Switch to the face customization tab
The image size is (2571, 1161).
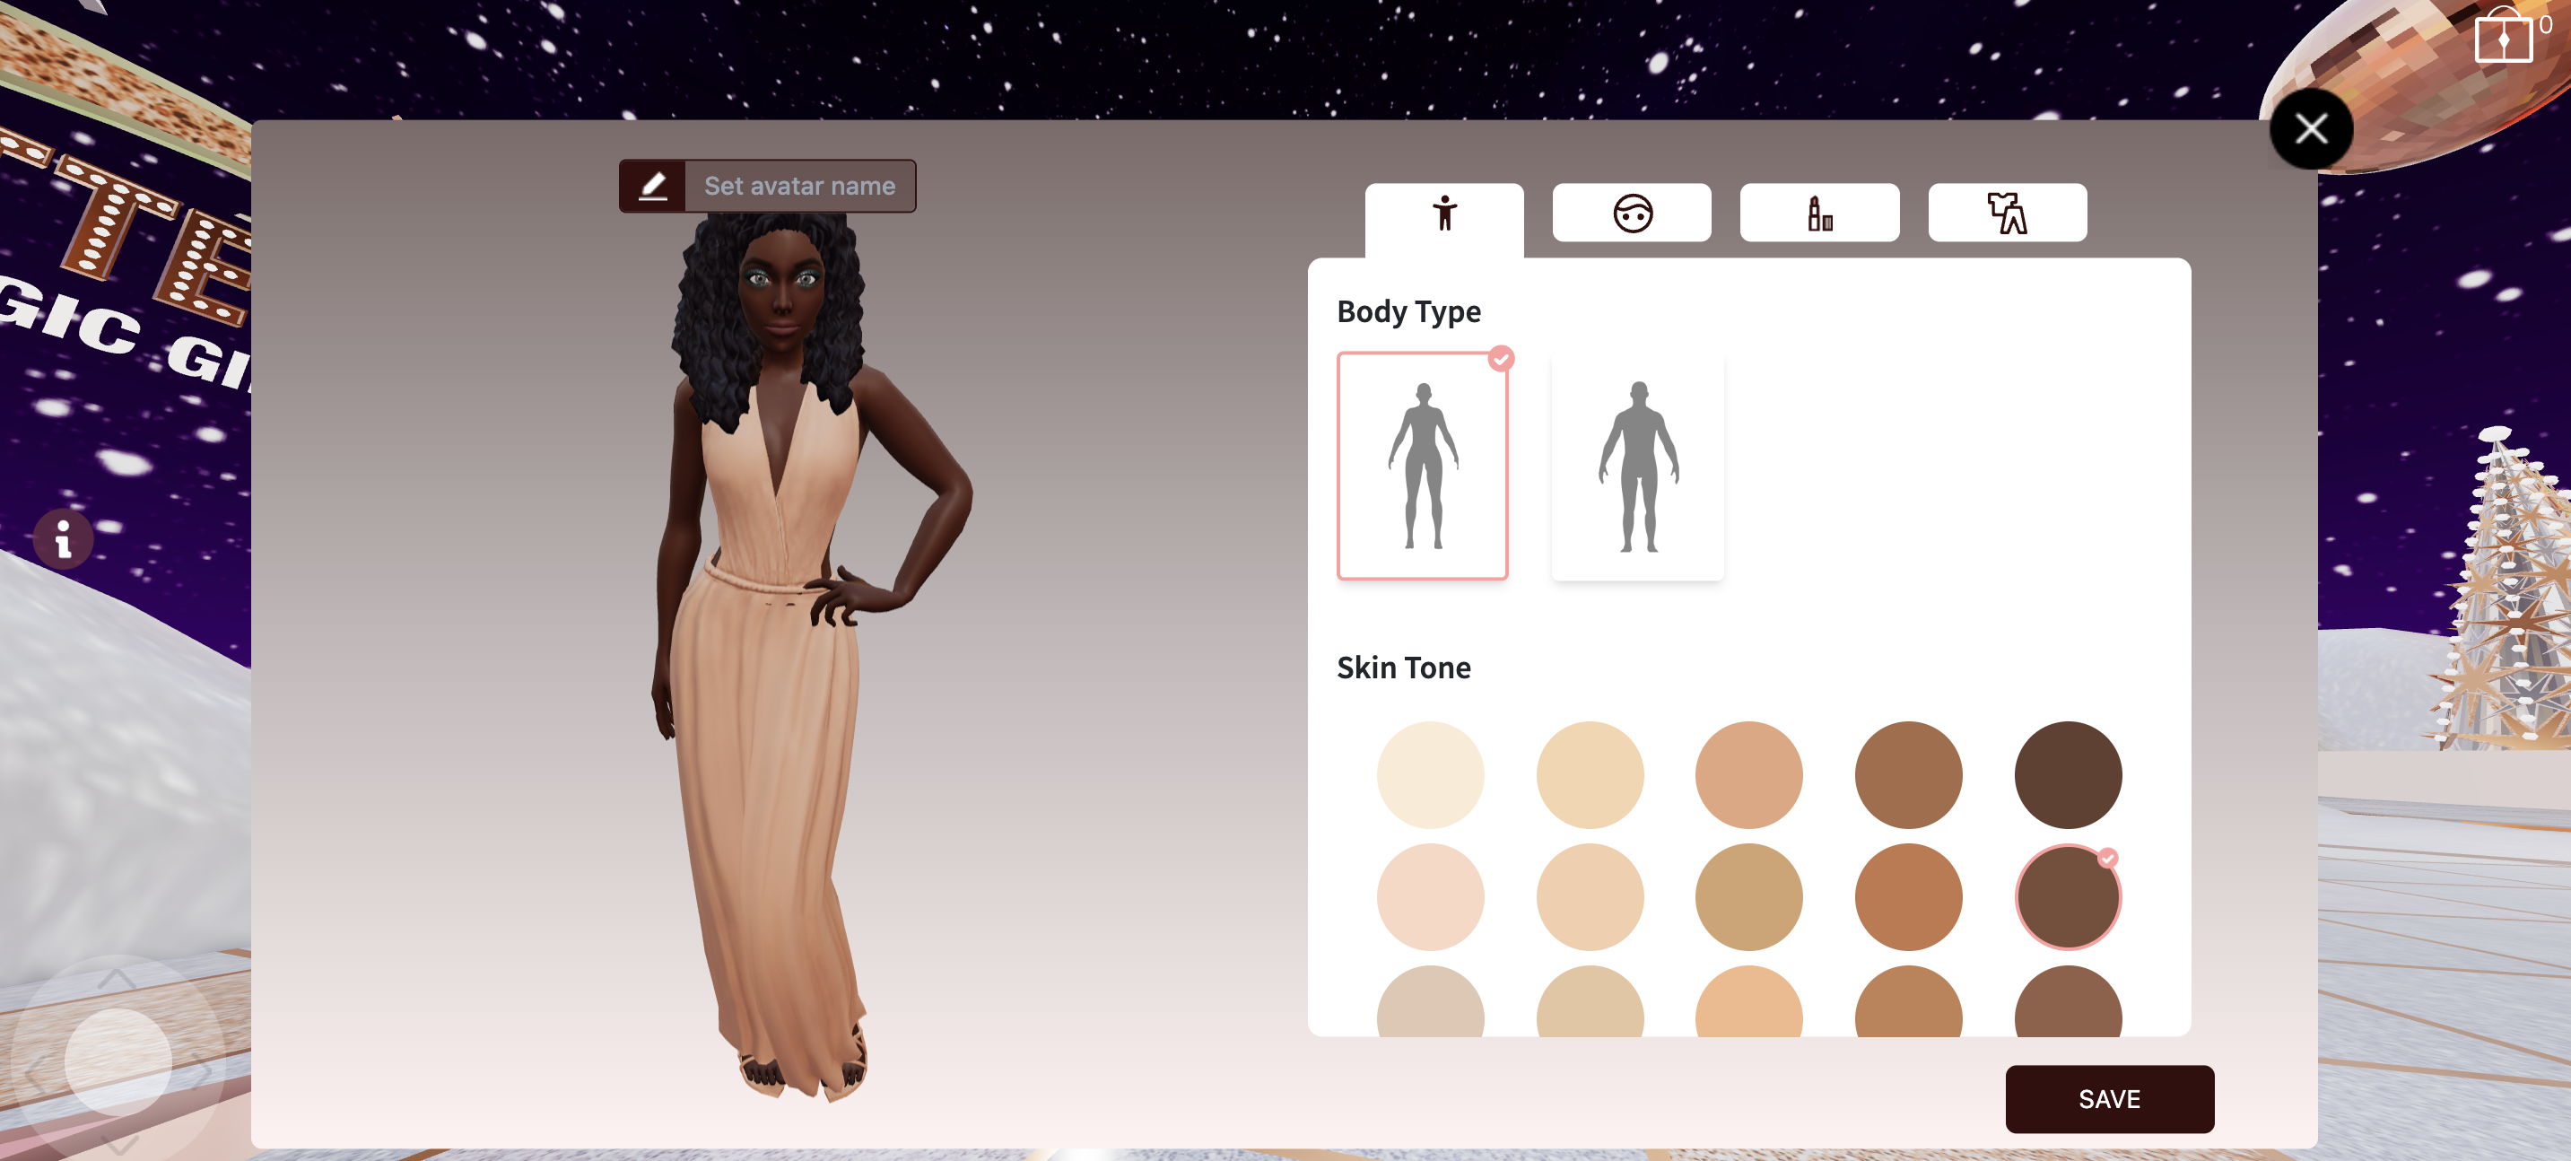[x=1631, y=214]
